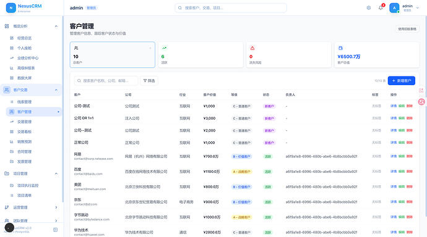Click the pink round floating widget icon
The image size is (427, 237).
point(421,102)
